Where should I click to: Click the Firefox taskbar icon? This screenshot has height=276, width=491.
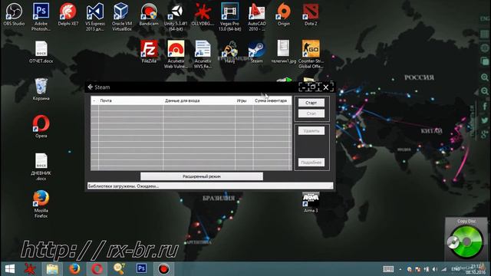74,269
